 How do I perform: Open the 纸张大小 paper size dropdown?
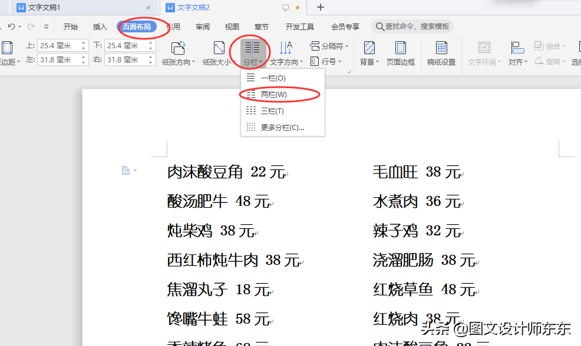point(219,54)
